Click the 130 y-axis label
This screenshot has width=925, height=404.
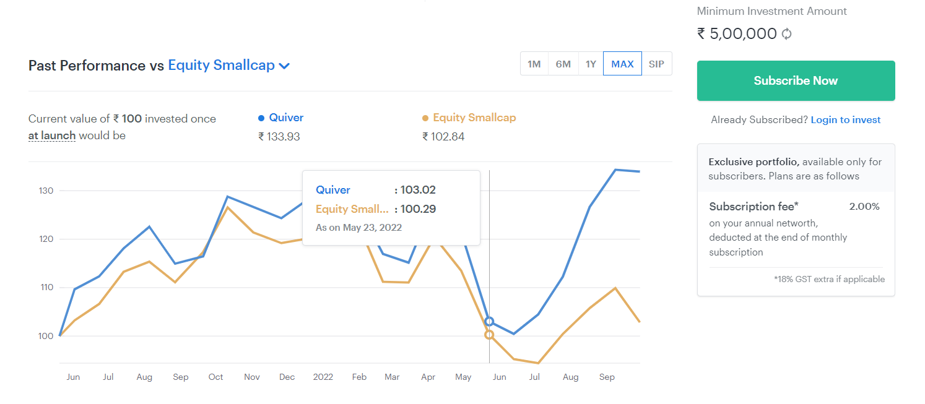(46, 191)
